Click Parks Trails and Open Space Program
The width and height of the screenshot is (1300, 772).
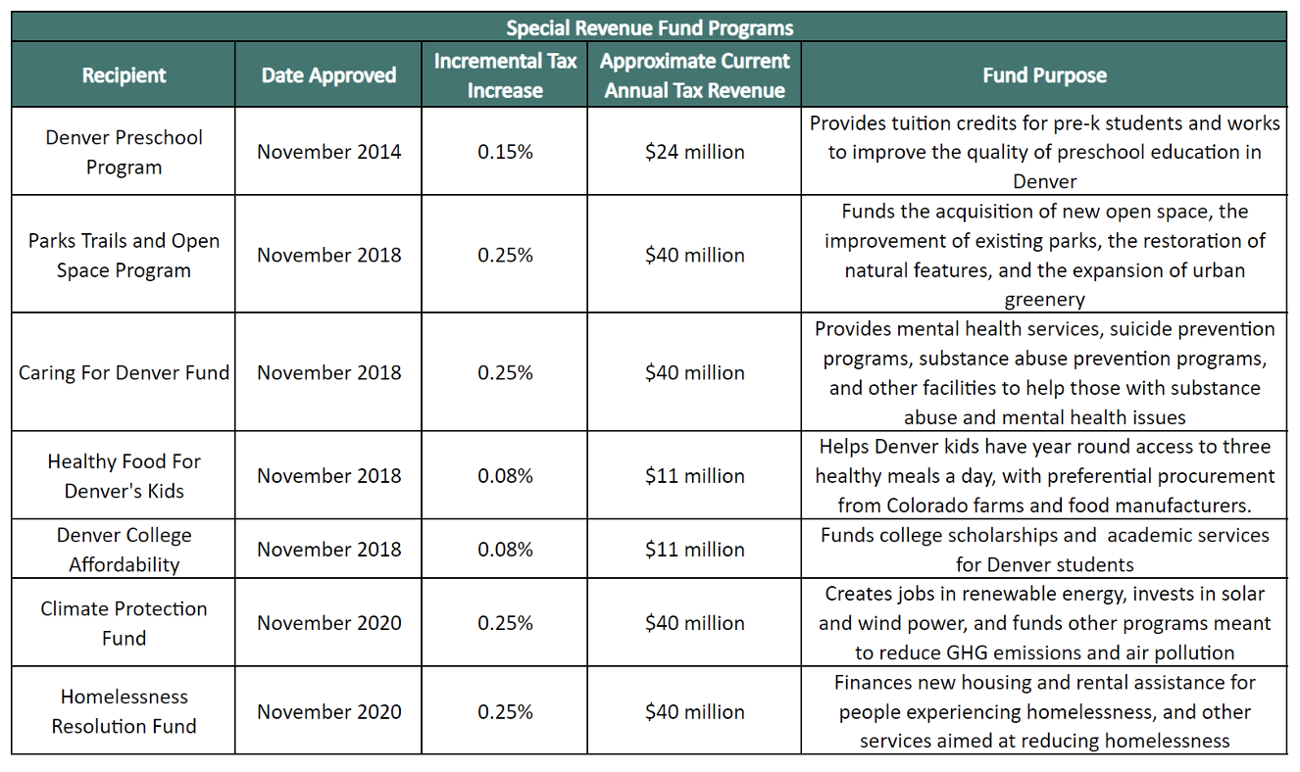pos(124,255)
